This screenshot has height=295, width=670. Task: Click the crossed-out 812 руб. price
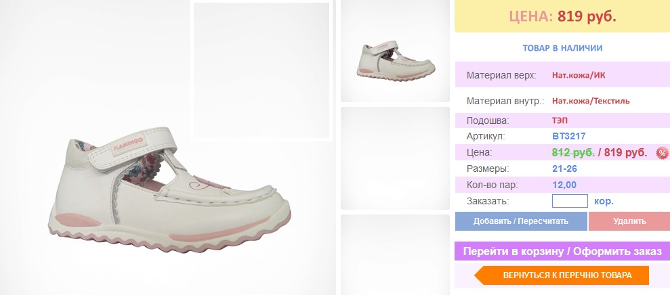(573, 152)
